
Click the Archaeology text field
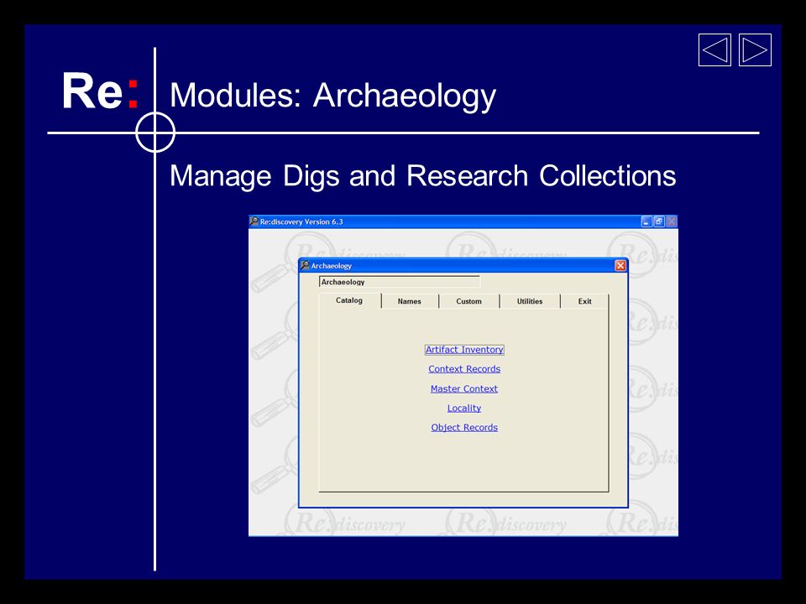pyautogui.click(x=400, y=282)
